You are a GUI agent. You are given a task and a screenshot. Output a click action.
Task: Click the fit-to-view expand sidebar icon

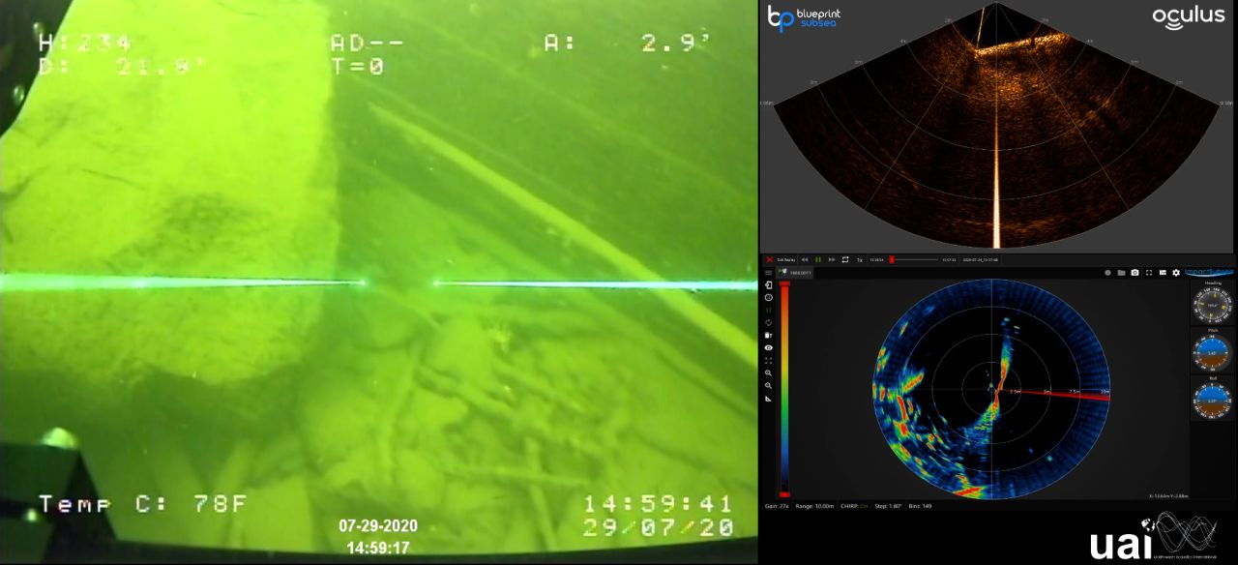click(769, 360)
